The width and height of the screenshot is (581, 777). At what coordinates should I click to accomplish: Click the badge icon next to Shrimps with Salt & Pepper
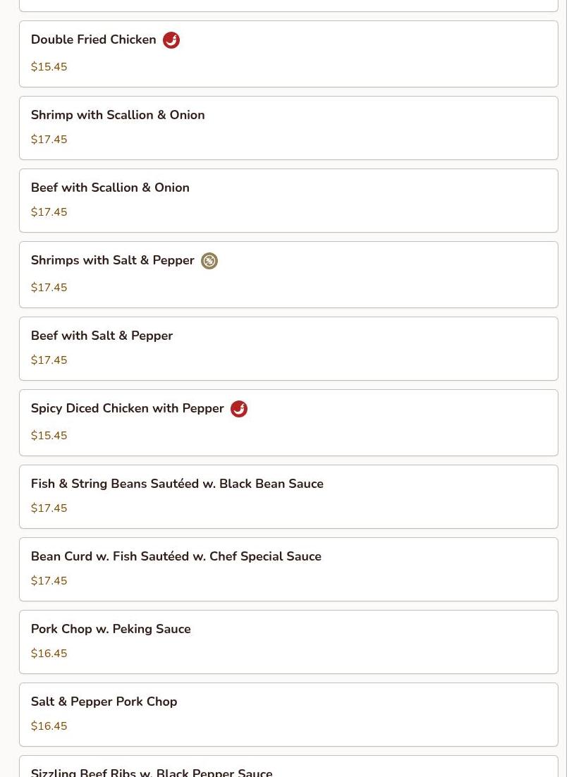click(209, 261)
